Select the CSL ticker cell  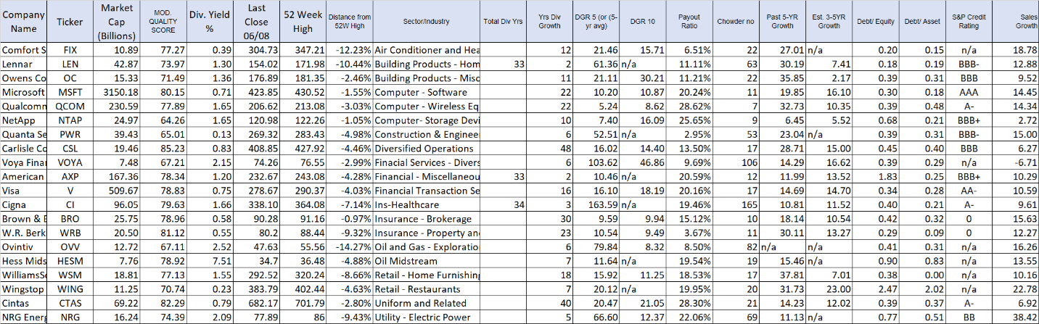click(70, 148)
